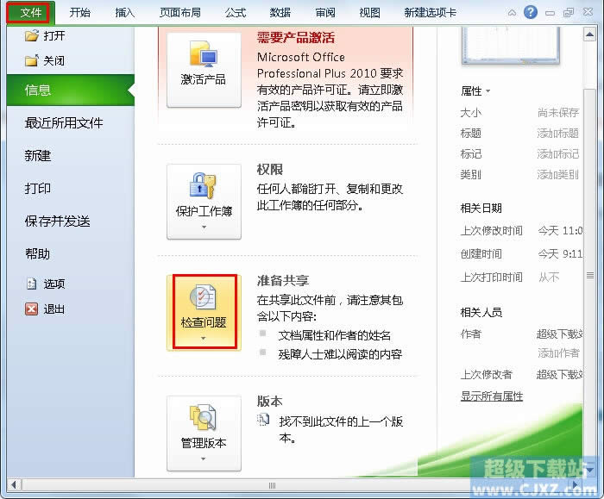Click the red Exit (退出) icon
This screenshot has width=604, height=499.
tap(32, 309)
